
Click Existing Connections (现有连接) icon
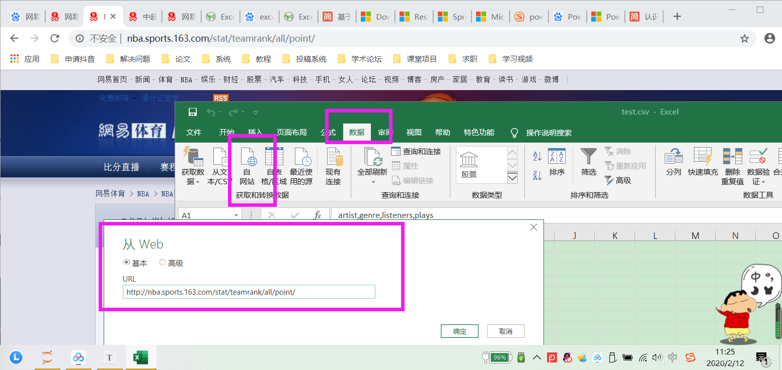click(x=333, y=166)
